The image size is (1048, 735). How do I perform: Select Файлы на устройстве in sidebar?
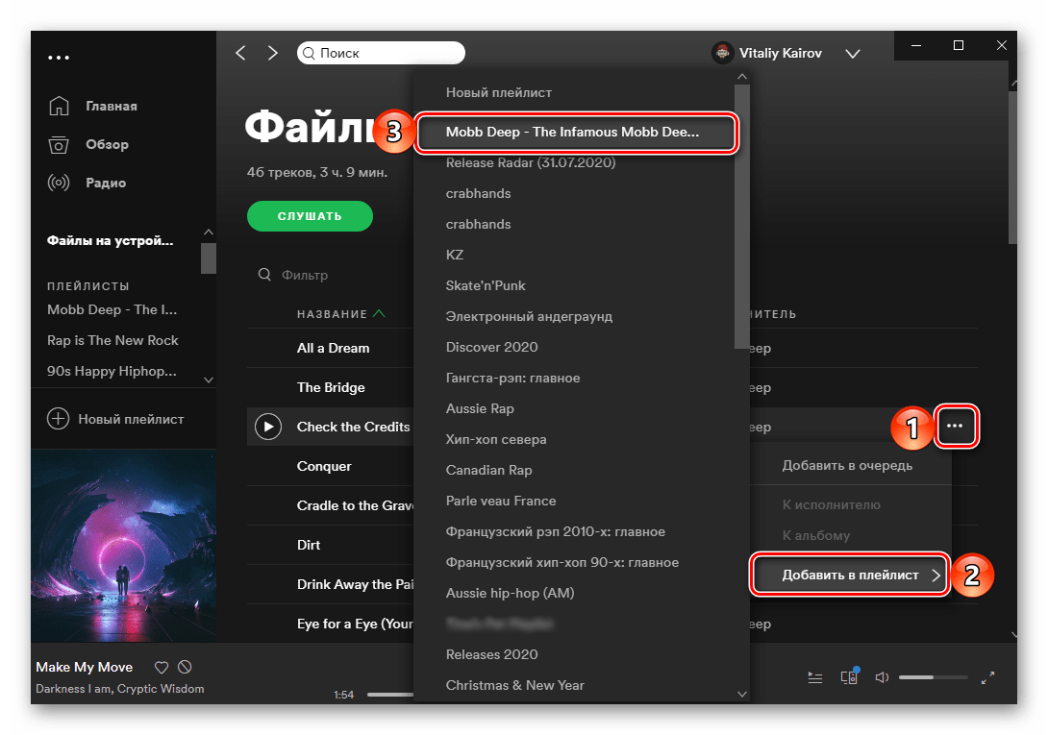click(111, 240)
